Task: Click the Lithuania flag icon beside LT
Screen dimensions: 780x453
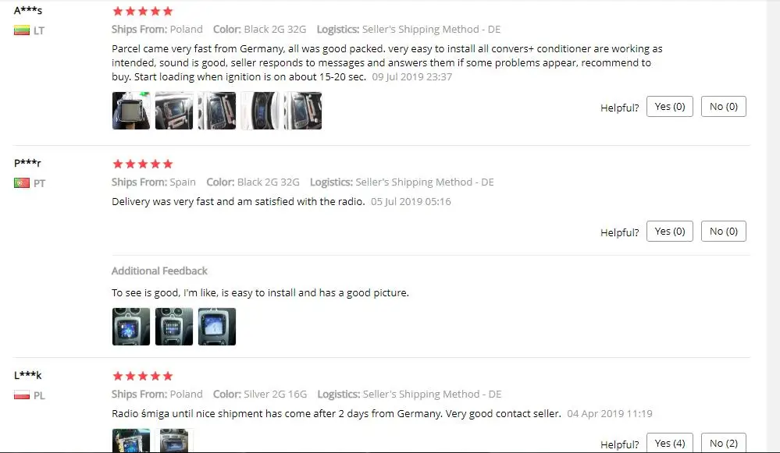Action: tap(21, 30)
